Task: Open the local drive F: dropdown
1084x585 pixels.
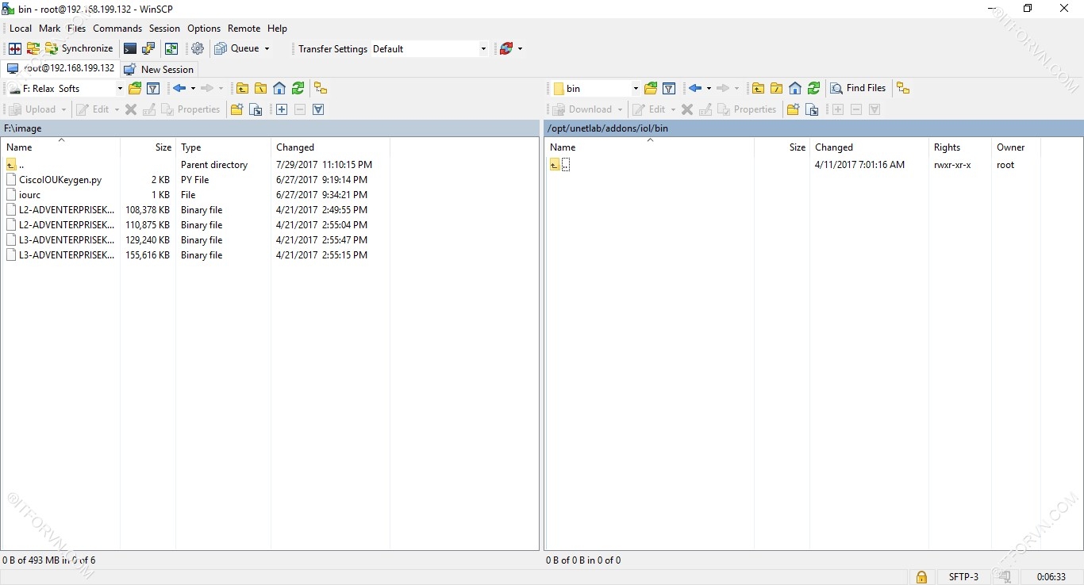Action: click(x=120, y=89)
